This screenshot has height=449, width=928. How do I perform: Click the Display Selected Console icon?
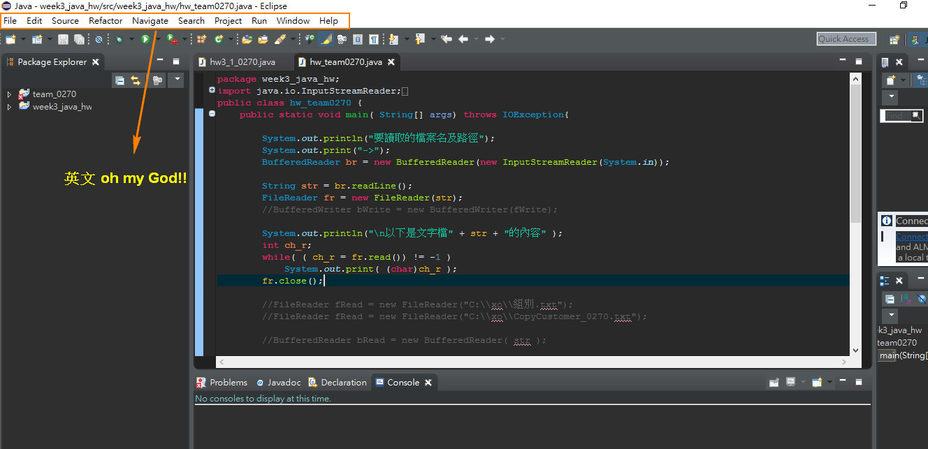click(790, 382)
